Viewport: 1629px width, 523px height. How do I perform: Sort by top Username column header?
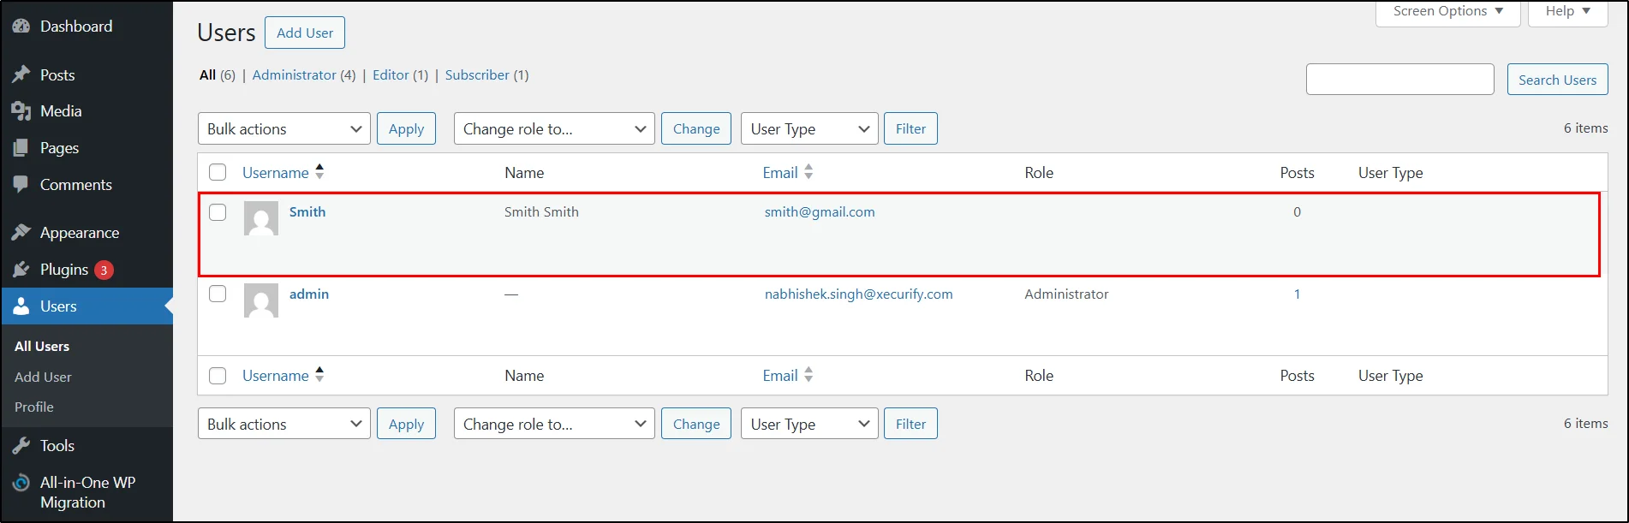[275, 173]
